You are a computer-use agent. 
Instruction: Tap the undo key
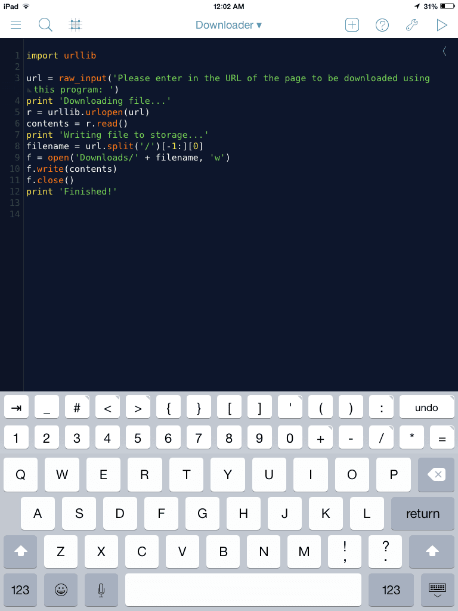coord(427,407)
